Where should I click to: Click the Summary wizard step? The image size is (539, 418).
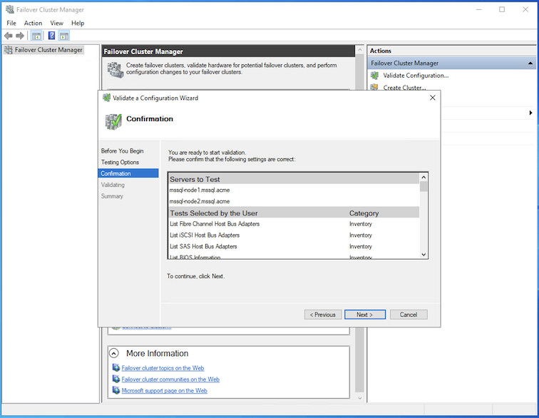tap(112, 196)
